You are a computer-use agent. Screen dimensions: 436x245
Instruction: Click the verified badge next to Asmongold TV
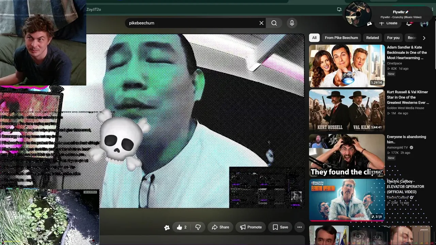(x=411, y=148)
